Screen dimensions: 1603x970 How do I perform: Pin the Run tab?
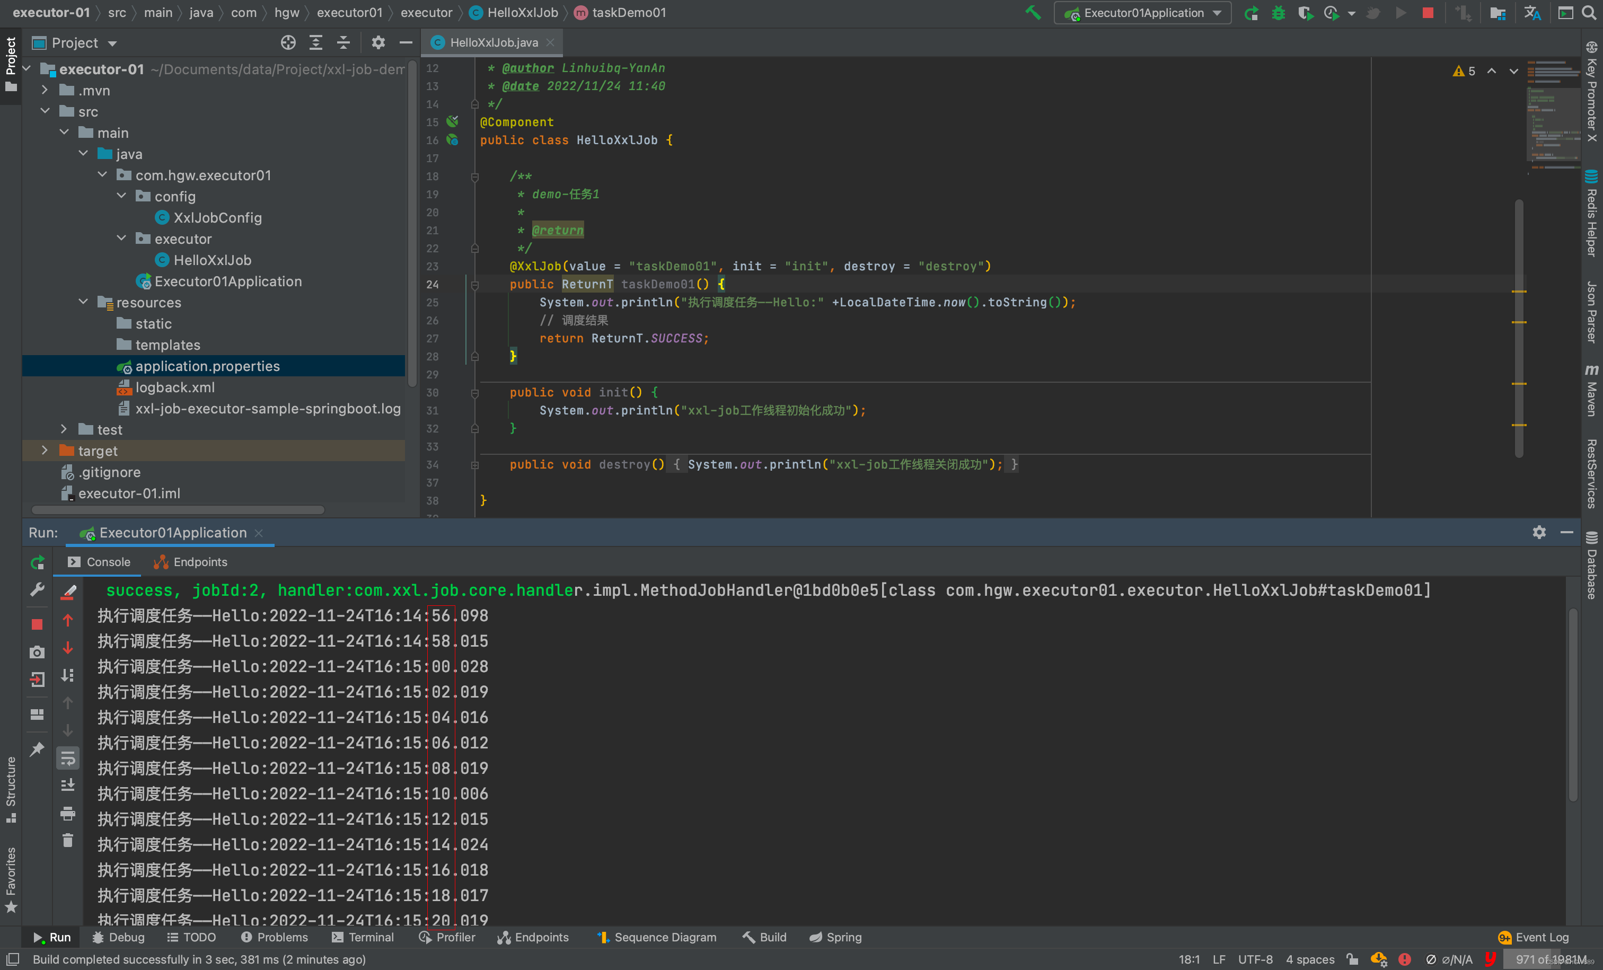click(x=37, y=749)
